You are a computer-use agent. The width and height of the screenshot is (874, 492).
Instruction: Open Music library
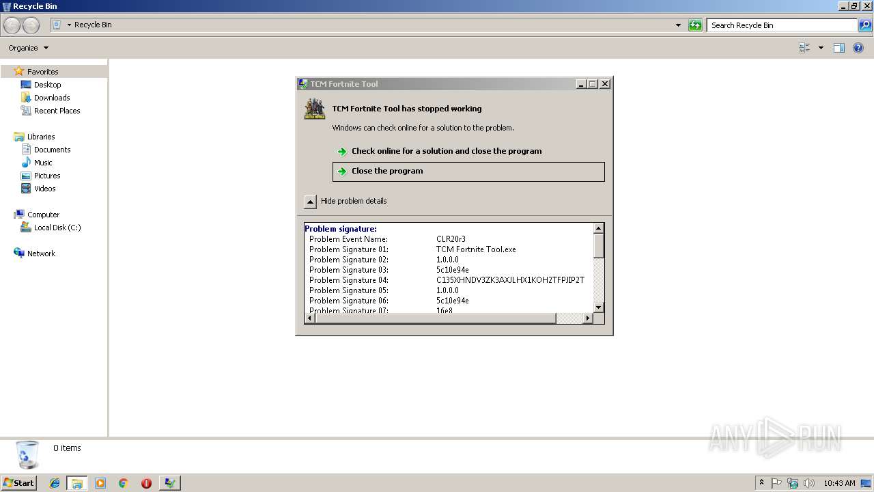pyautogui.click(x=43, y=163)
